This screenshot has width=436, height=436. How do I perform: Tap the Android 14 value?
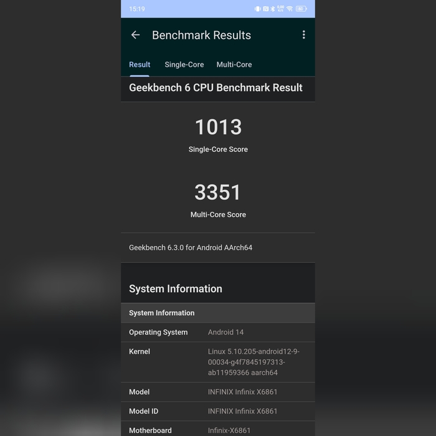(225, 332)
